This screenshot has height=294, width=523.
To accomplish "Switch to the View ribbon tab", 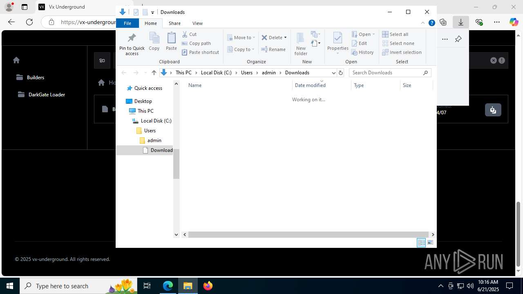I will point(197,23).
